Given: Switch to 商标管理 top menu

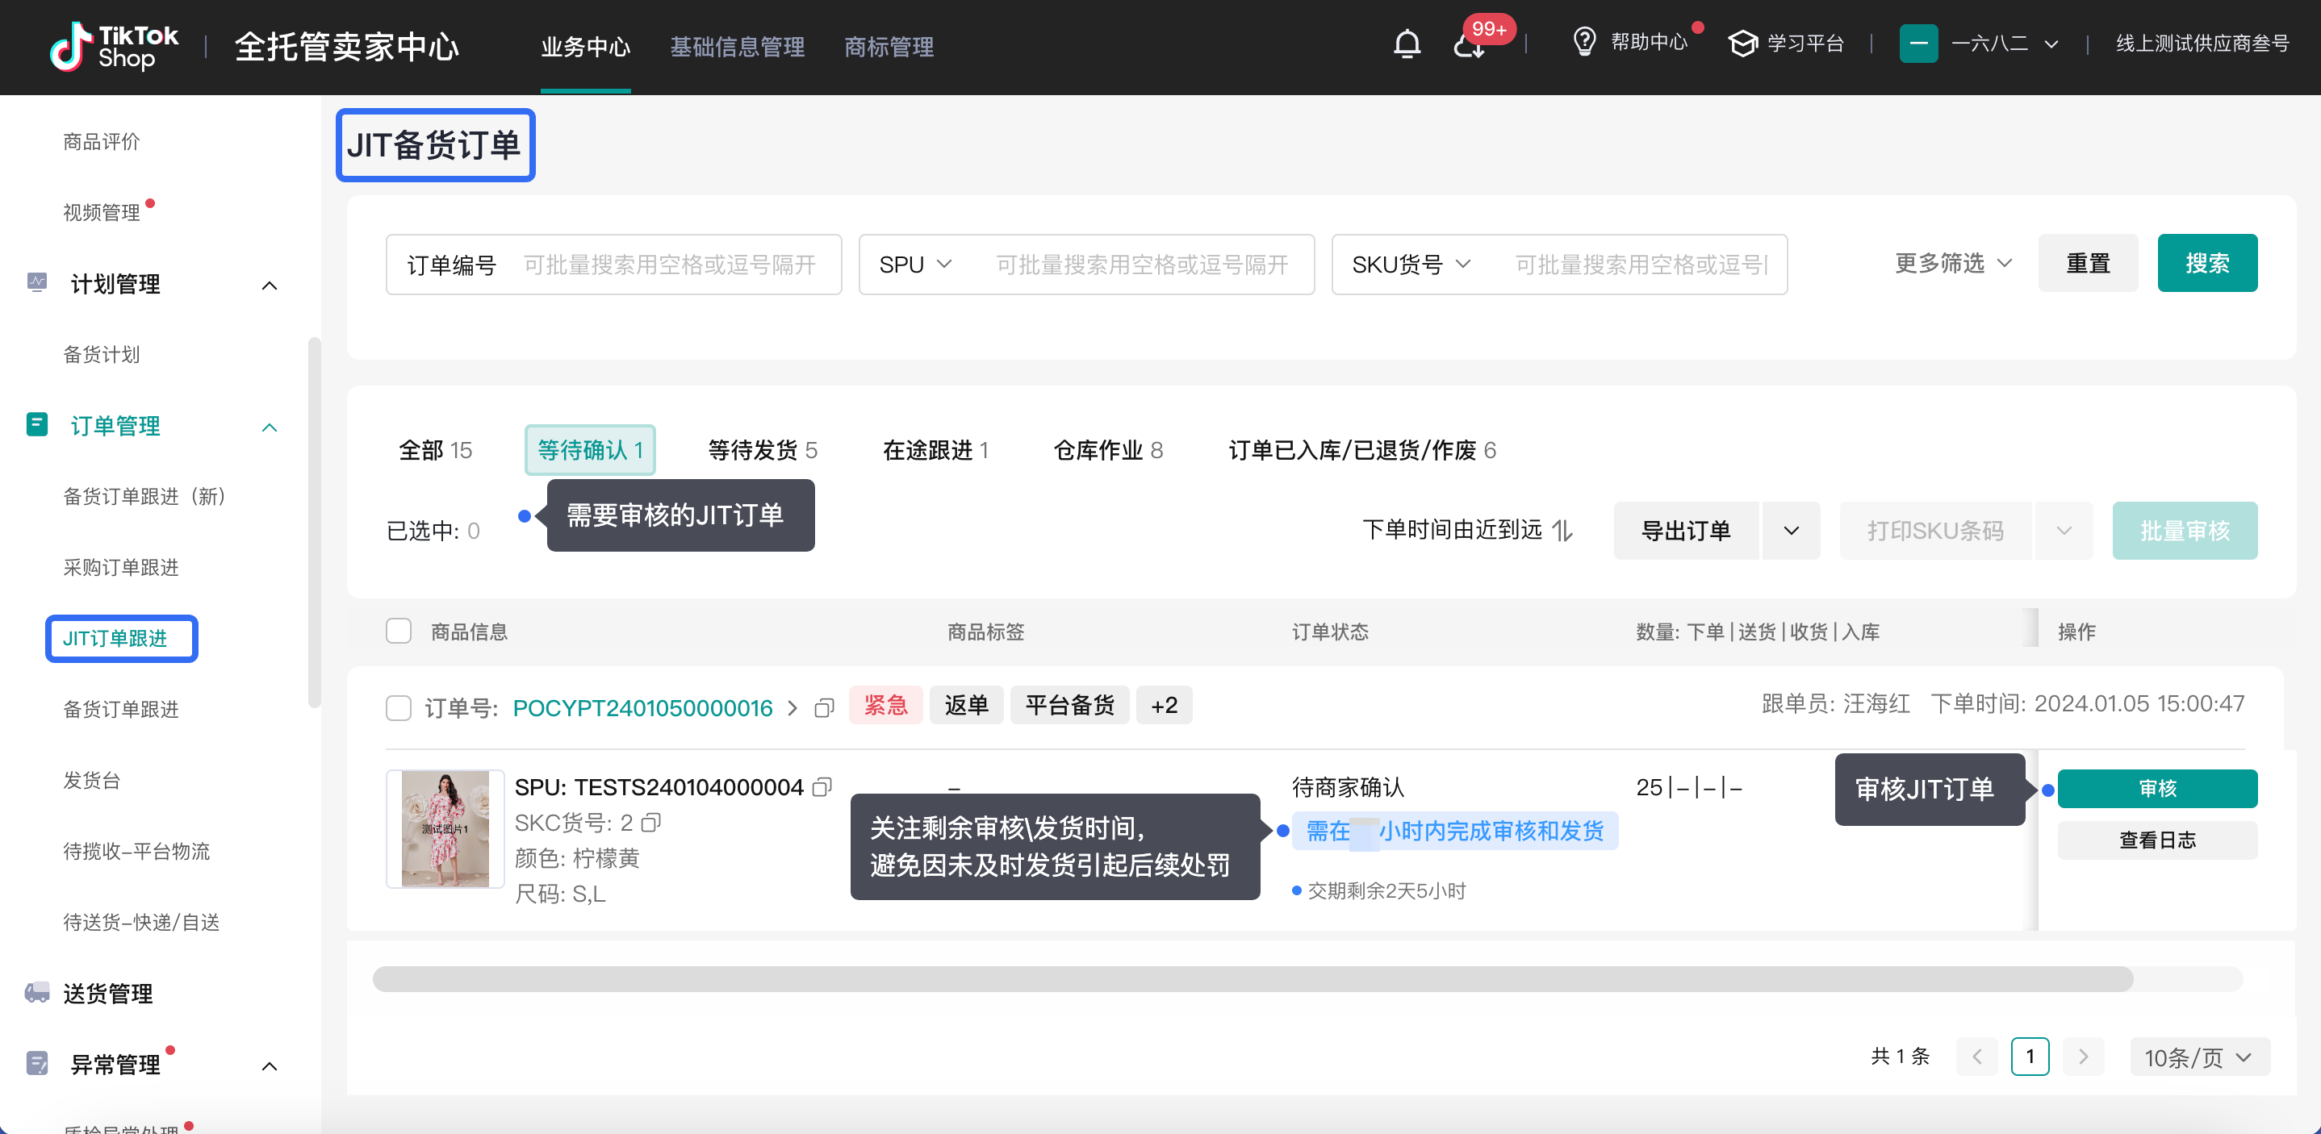Looking at the screenshot, I should (889, 47).
